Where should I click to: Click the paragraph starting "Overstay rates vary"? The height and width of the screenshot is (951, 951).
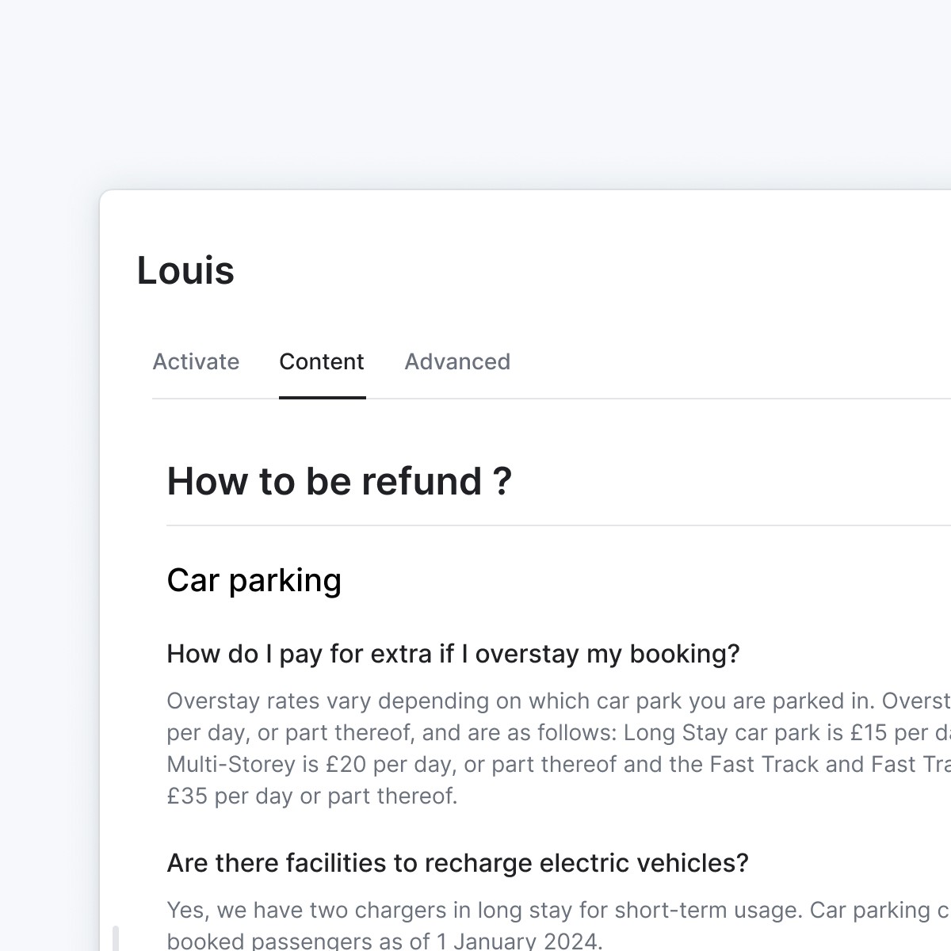[x=559, y=748]
